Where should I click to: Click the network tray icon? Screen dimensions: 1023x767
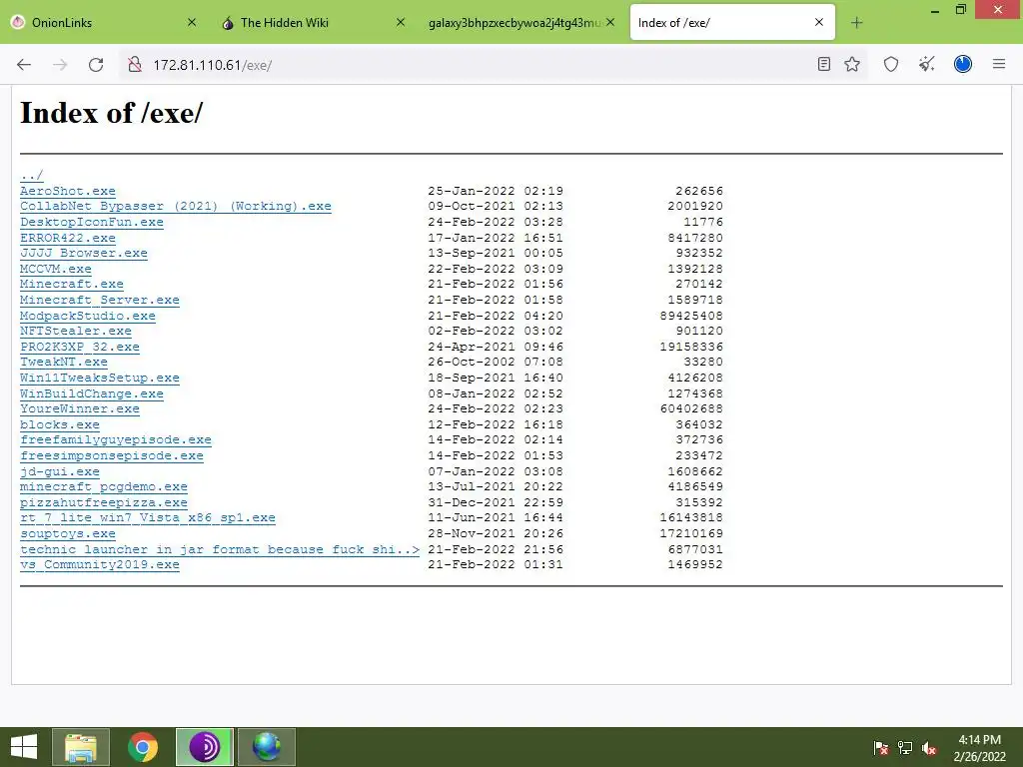pyautogui.click(x=905, y=747)
